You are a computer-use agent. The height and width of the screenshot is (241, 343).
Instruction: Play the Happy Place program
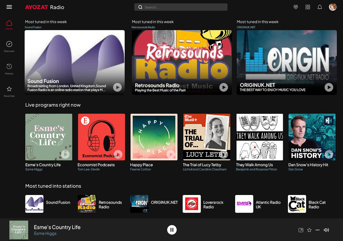pos(171,155)
